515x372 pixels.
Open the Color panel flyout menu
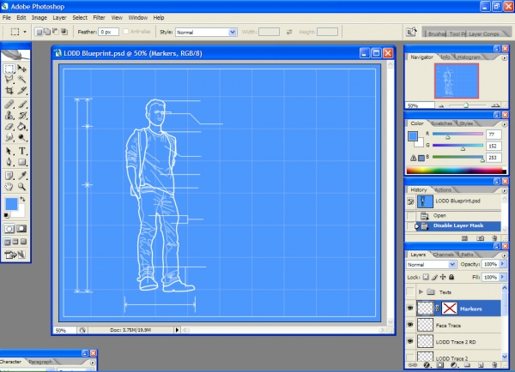[x=505, y=124]
